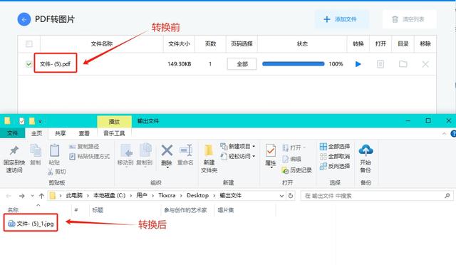Viewport: 456px width, 265px height.
Task: Refresh the folder with the refresh icon
Action: click(290, 196)
